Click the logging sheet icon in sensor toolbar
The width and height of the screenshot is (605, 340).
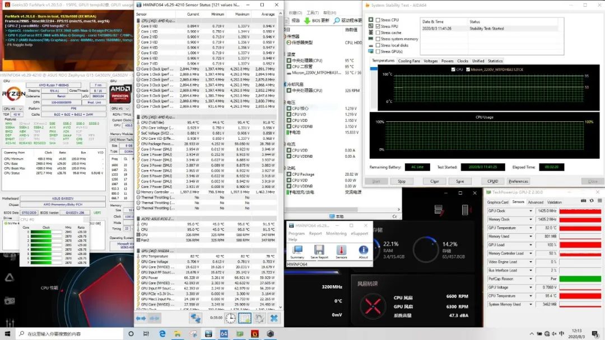245,318
